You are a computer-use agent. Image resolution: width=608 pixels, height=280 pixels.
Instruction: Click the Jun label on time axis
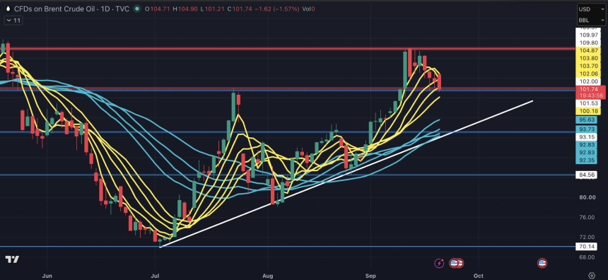[47, 276]
